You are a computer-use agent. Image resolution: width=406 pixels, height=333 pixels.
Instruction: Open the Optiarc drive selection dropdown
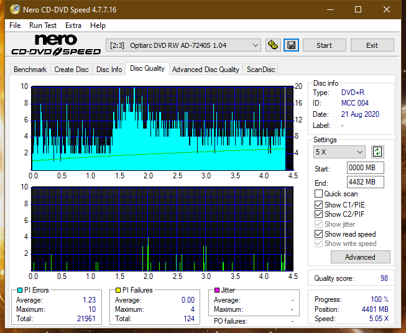click(x=183, y=45)
